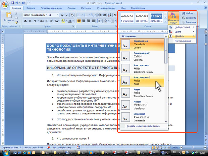
Task: Zoom in with plus button
Action: coord(205,147)
